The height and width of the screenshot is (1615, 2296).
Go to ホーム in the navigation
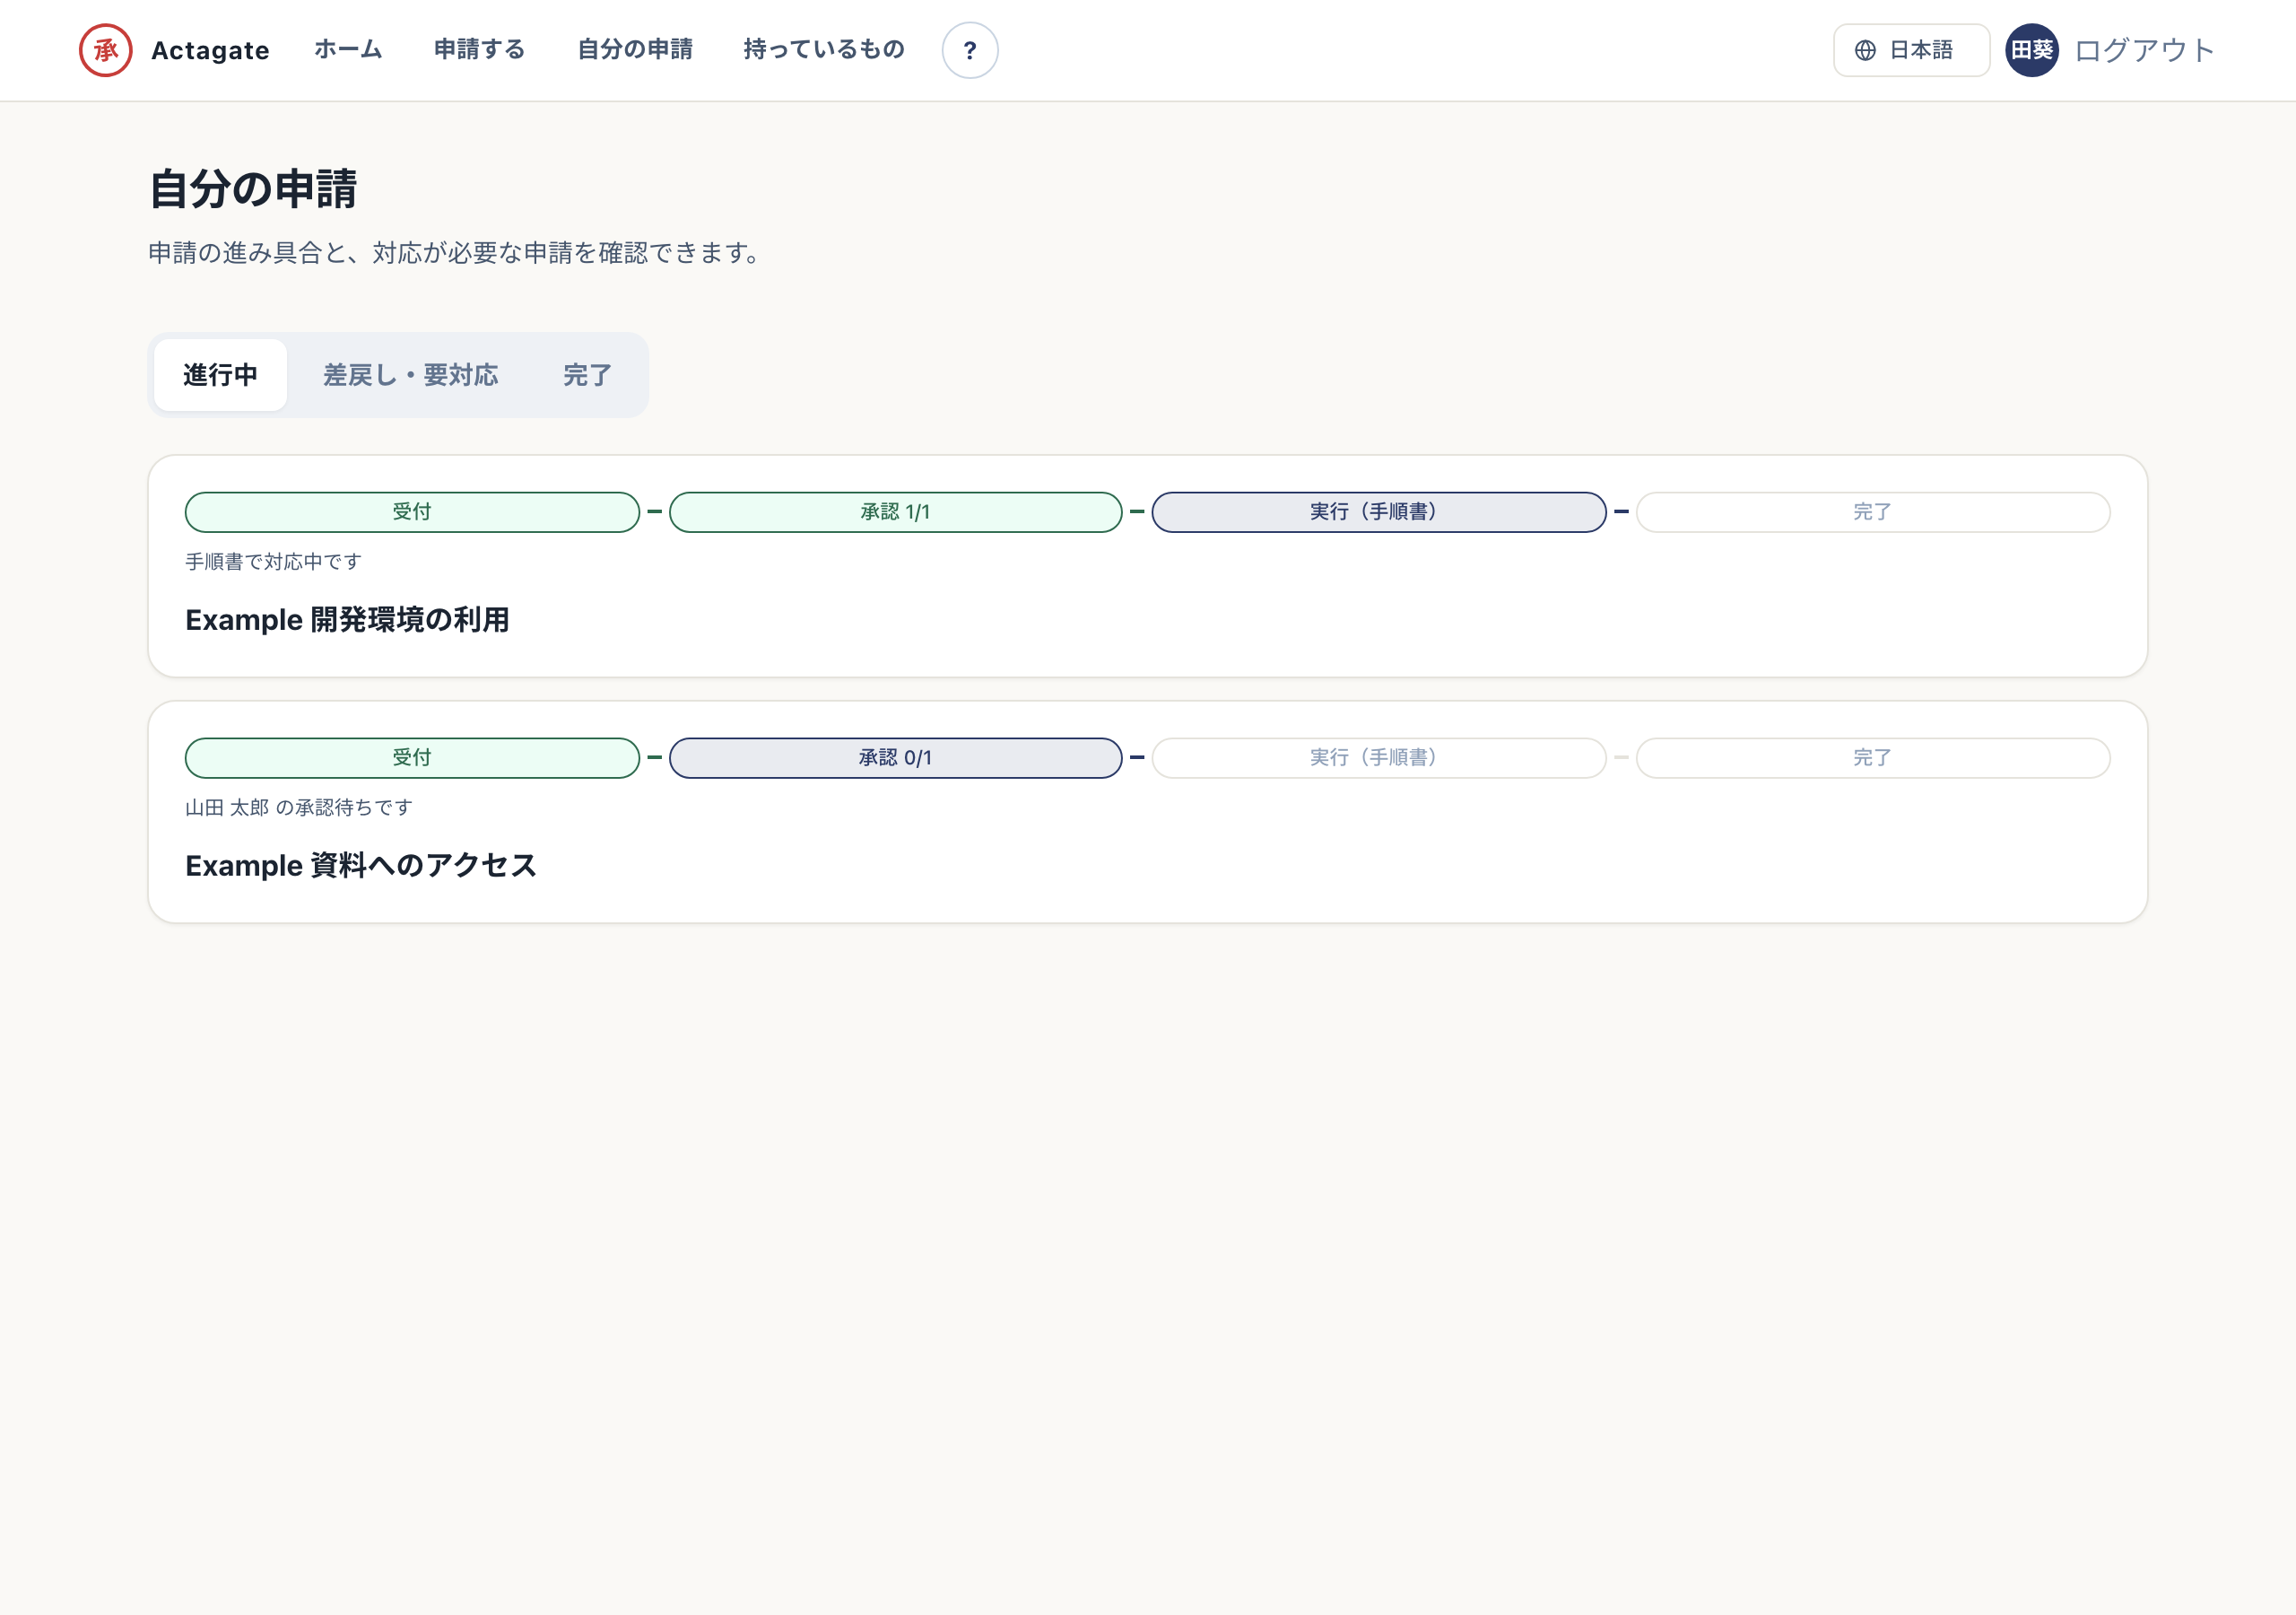click(348, 49)
